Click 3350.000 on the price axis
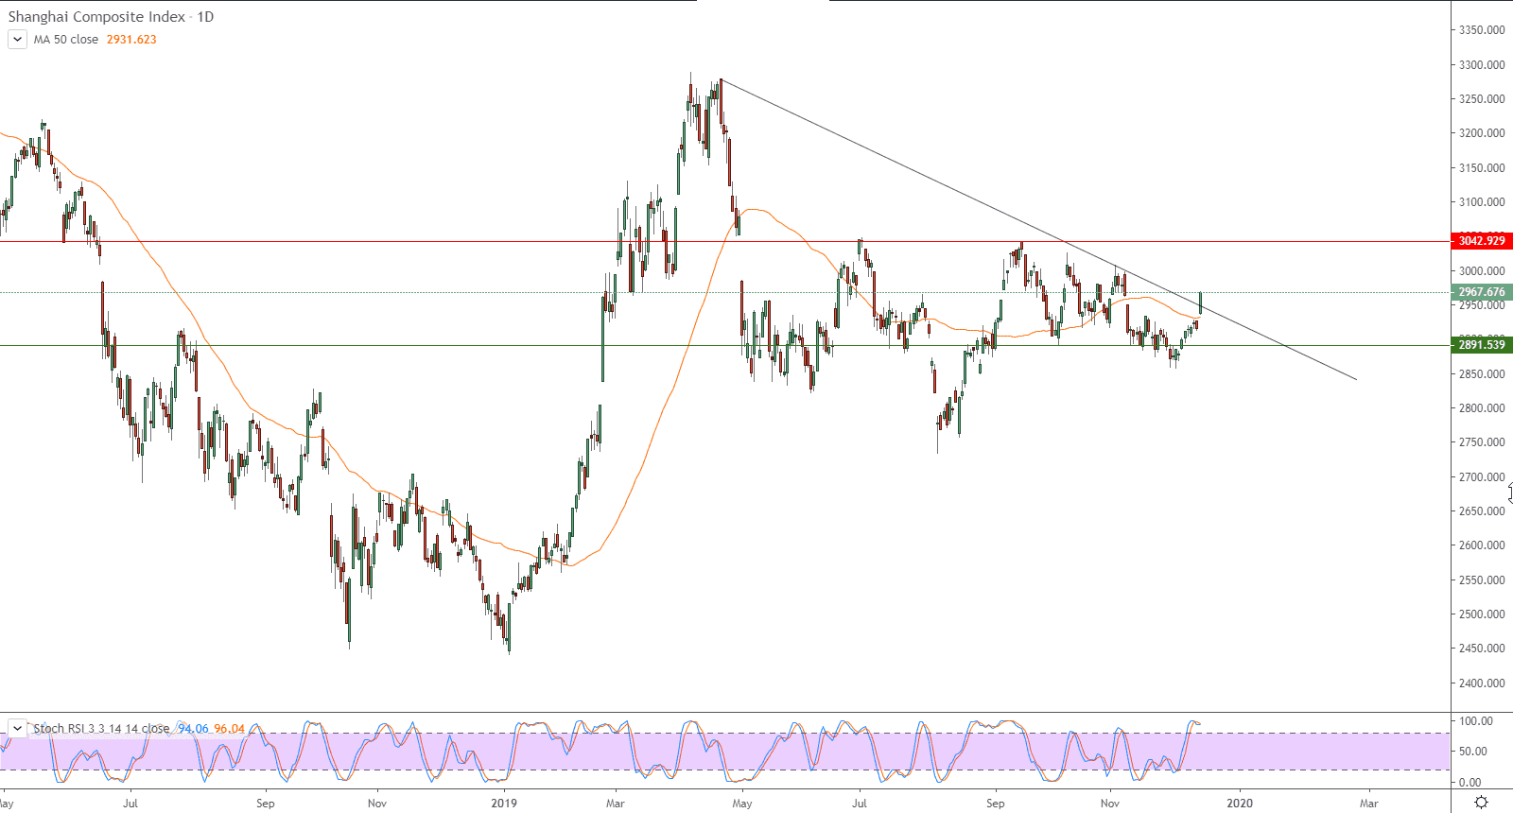Screen dimensions: 1513x813 (x=1482, y=30)
